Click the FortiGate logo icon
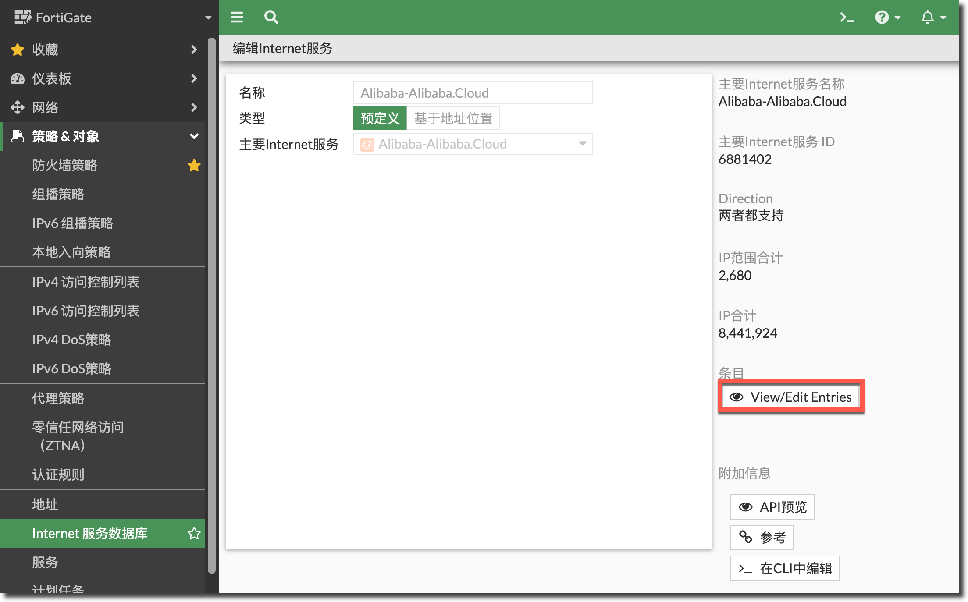 tap(23, 18)
